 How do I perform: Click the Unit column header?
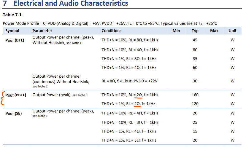232,31
